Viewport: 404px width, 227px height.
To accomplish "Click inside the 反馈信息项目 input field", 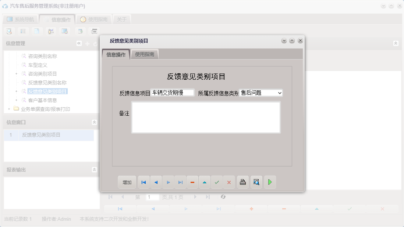I will click(171, 93).
